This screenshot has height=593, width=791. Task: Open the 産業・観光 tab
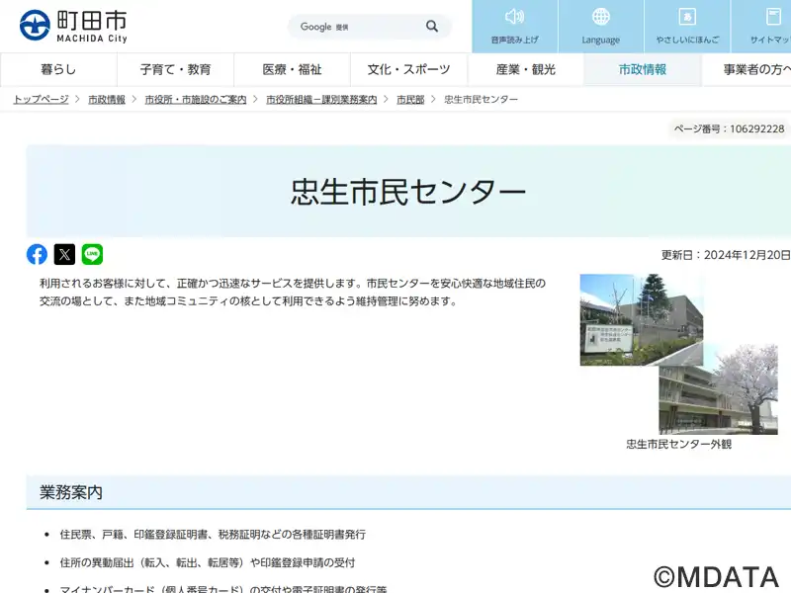tap(525, 69)
